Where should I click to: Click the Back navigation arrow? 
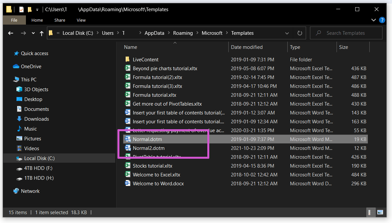click(10, 33)
